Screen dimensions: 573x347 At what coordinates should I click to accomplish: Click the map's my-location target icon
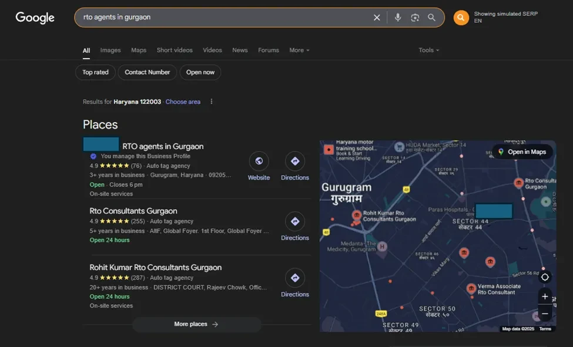click(545, 277)
